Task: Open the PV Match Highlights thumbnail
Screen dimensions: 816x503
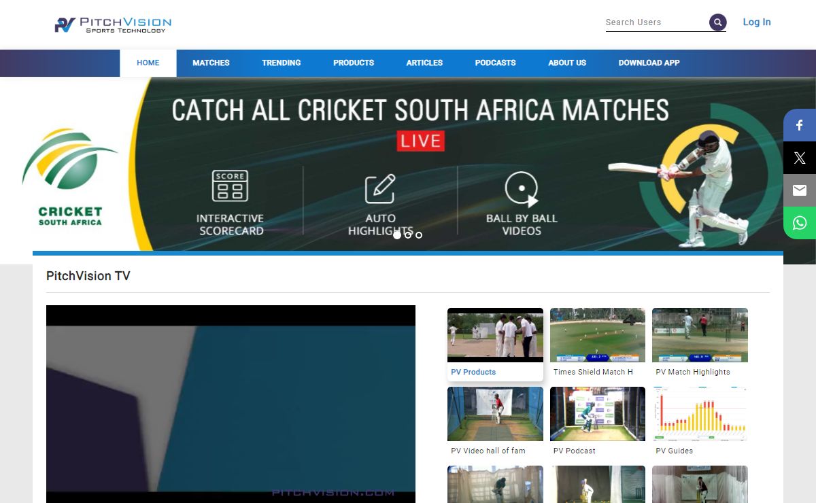Action: click(700, 335)
